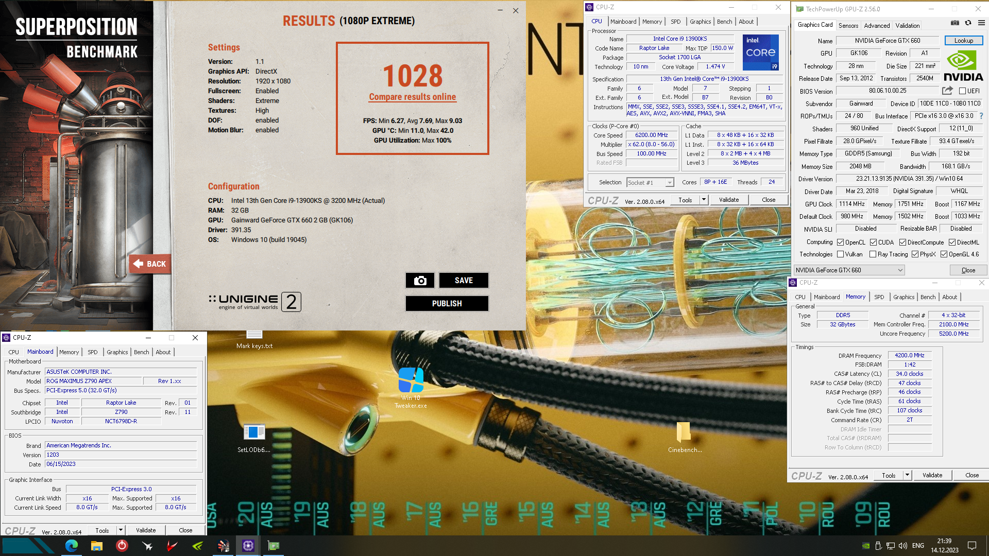
Task: Toggle the DirectCompute checkbox
Action: [x=902, y=242]
